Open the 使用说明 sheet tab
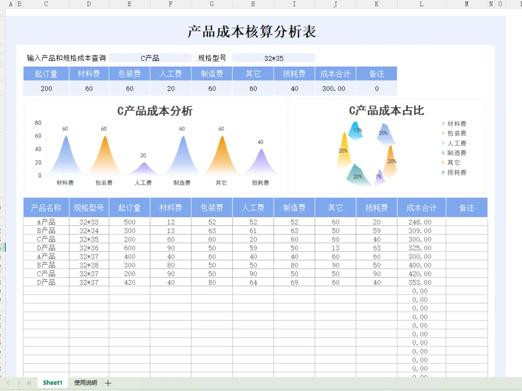Image resolution: width=522 pixels, height=391 pixels. pos(86,383)
